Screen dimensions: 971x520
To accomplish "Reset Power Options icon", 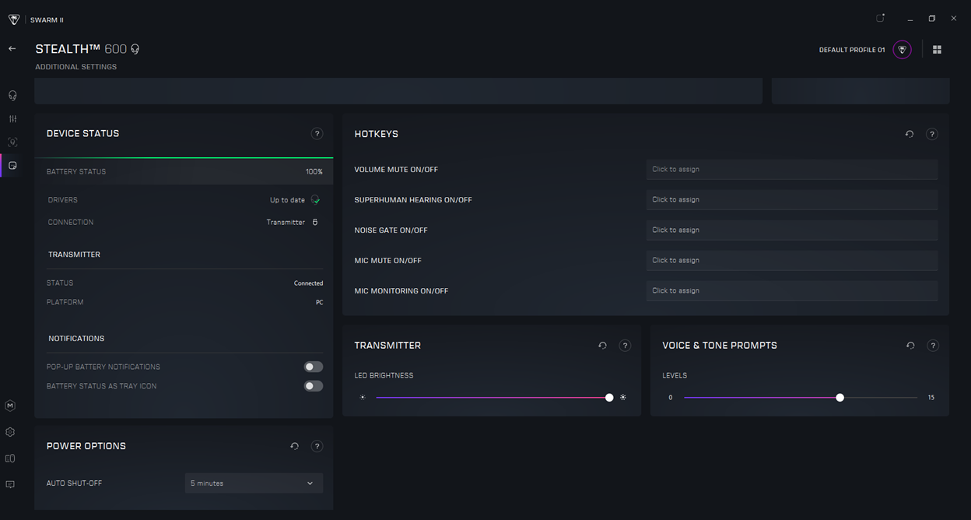I will (x=294, y=446).
